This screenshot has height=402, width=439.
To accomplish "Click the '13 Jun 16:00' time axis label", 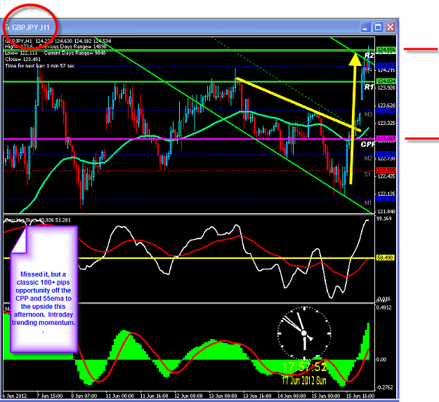I will click(x=257, y=396).
